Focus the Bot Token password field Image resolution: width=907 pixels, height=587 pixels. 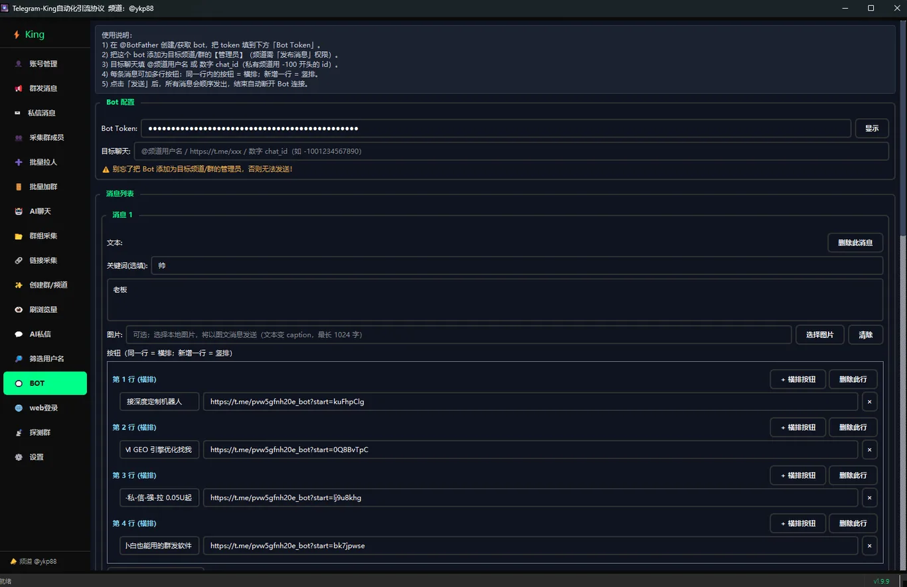495,128
